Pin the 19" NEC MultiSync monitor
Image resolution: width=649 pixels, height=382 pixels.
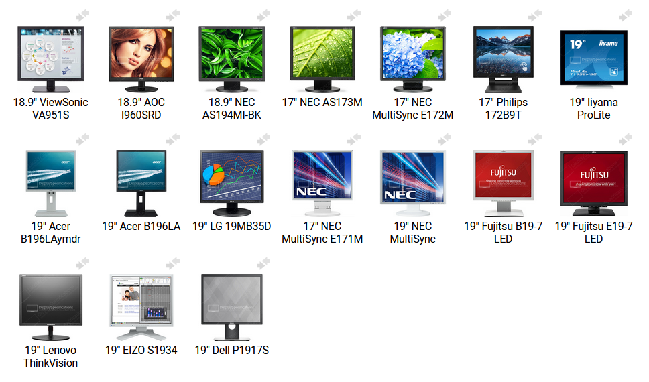(x=445, y=139)
